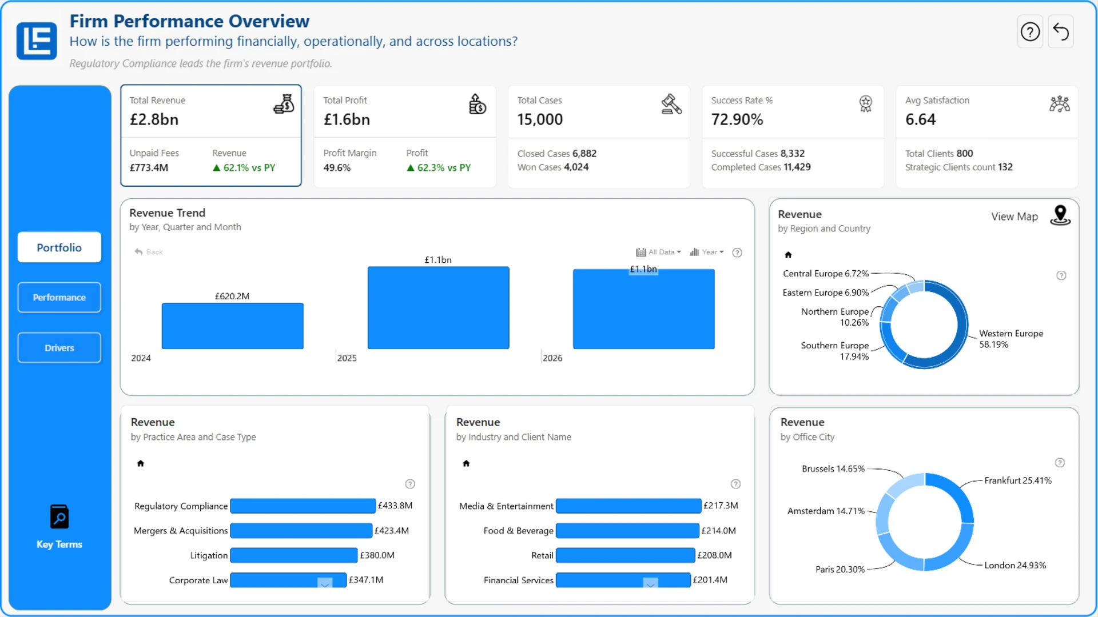Open the help icon in the page header
This screenshot has height=617, width=1098.
1030,32
